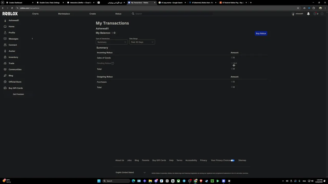This screenshot has height=184, width=328.
Task: Open Help footer link
Action: (x=171, y=160)
